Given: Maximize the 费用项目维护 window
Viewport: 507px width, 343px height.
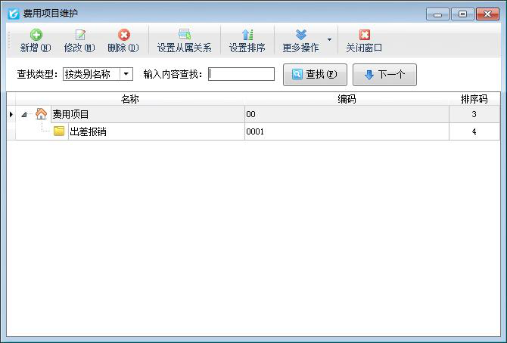Looking at the screenshot, I should click(462, 14).
